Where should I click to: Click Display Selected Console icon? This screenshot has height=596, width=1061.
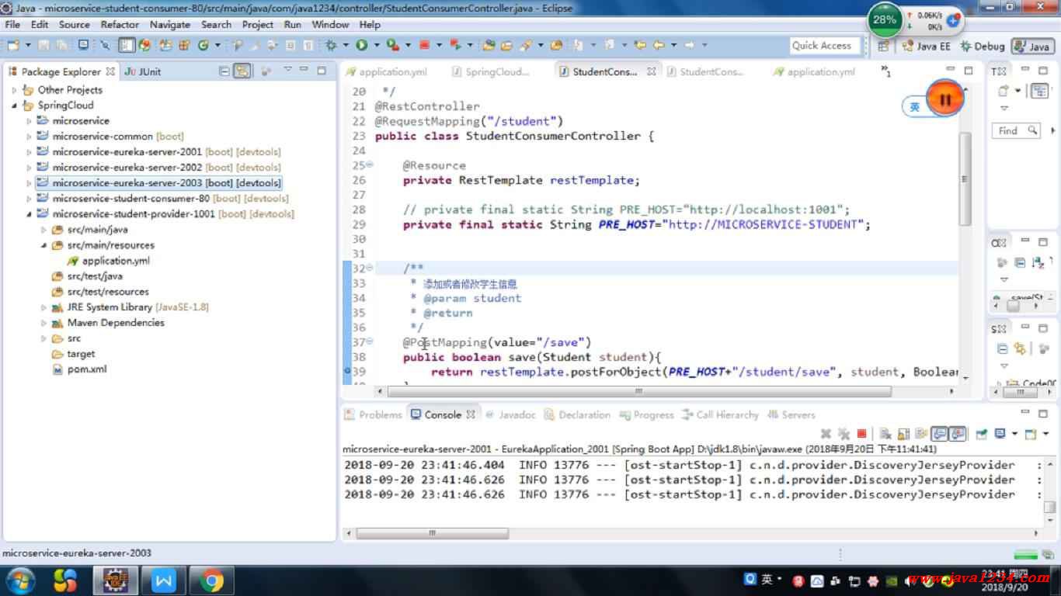[1000, 434]
